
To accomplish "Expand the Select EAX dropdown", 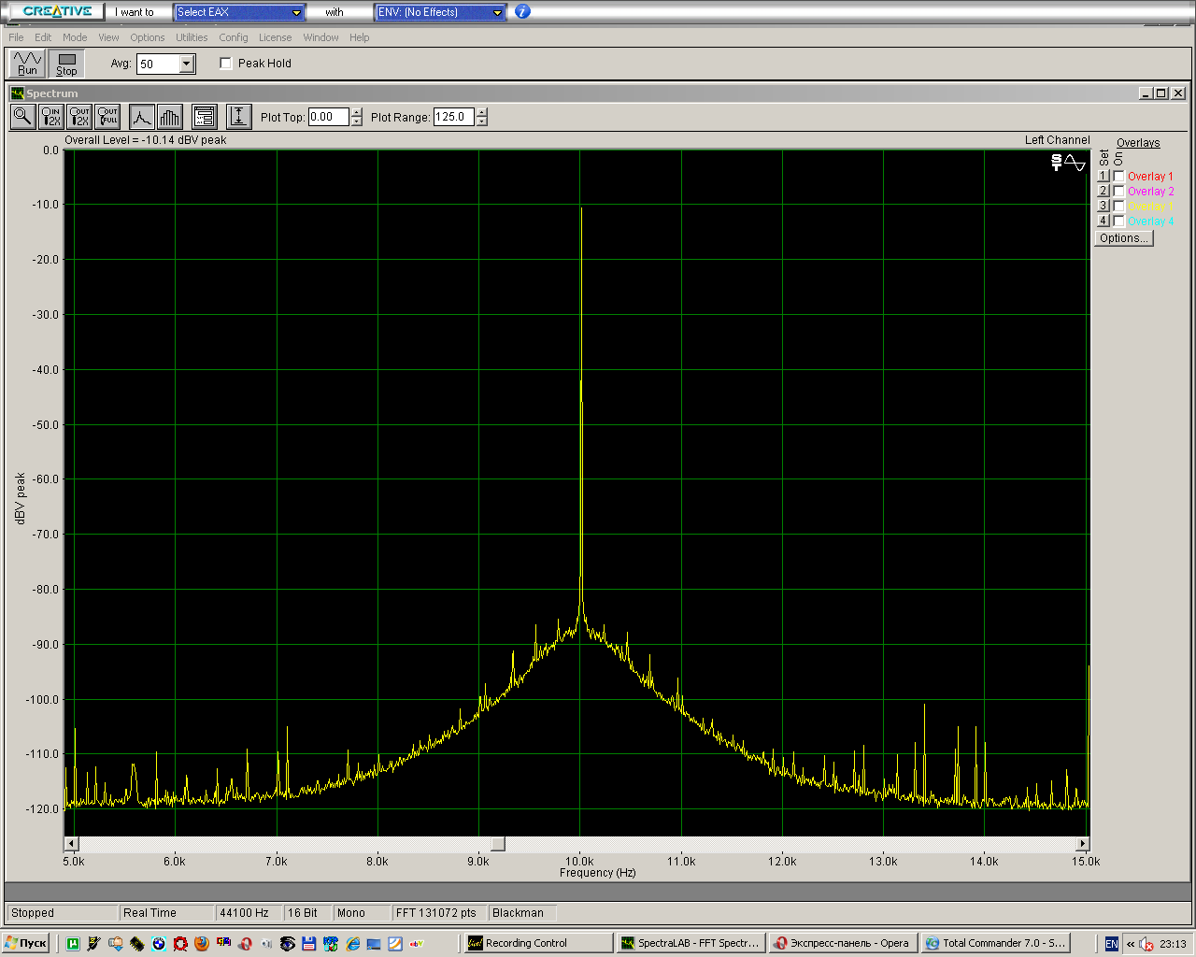I will (x=297, y=12).
